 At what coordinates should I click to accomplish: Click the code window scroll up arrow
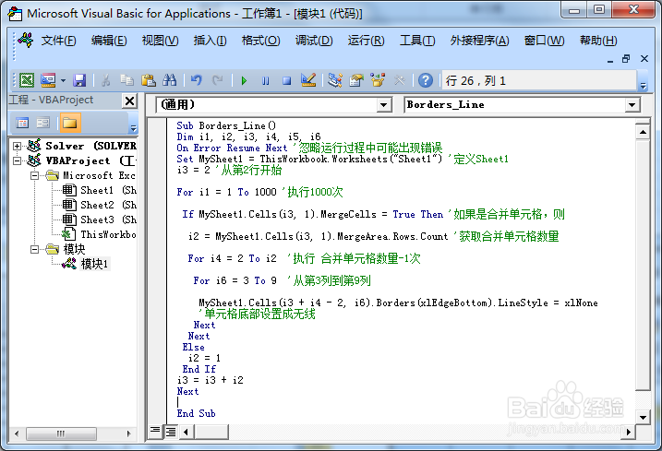coord(643,133)
